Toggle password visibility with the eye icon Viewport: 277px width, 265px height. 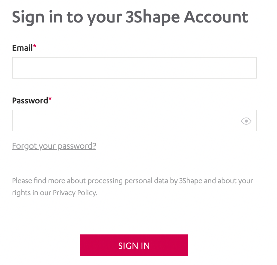246,121
